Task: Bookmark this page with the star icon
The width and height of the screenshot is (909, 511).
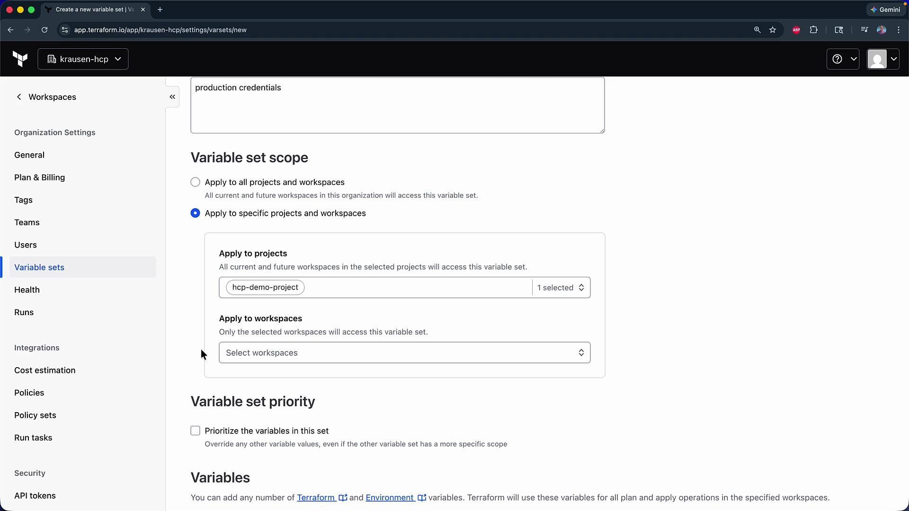Action: (773, 30)
